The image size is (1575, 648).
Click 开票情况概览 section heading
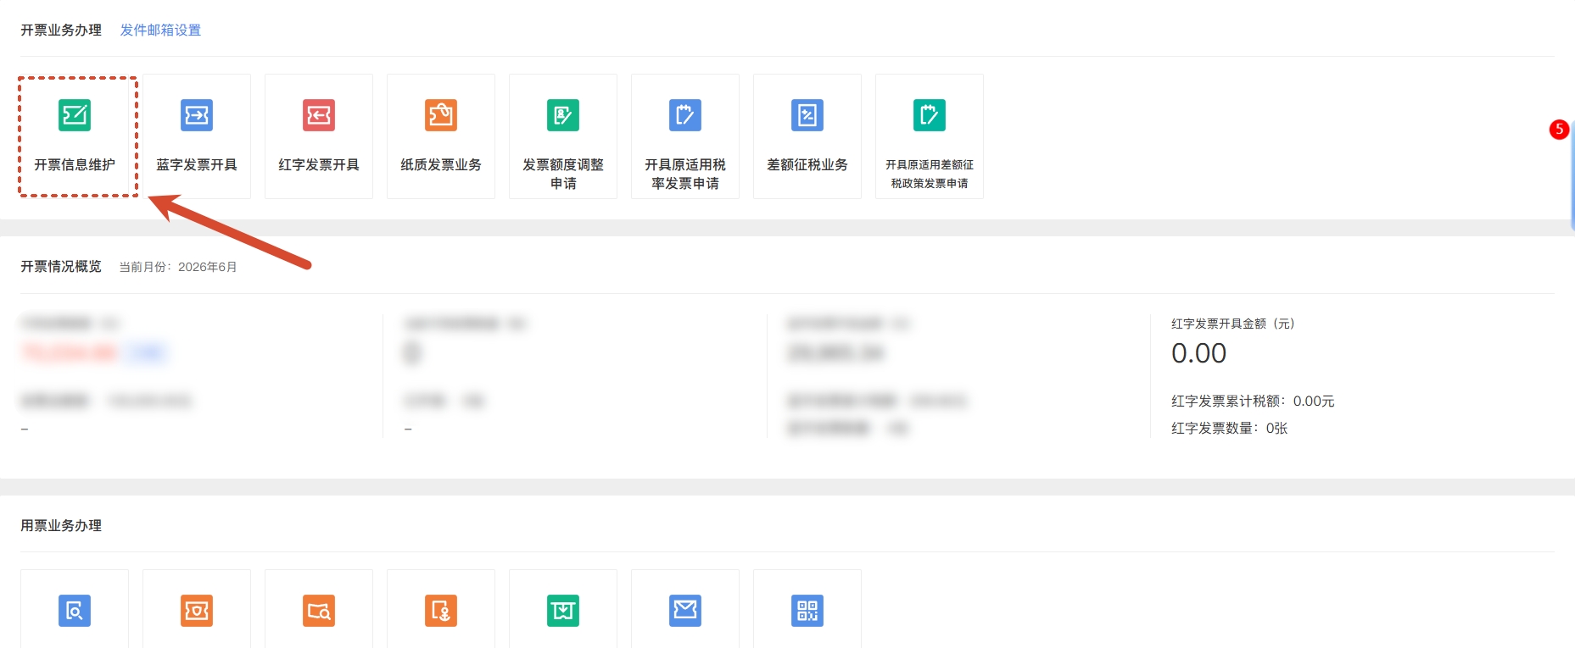point(61,267)
